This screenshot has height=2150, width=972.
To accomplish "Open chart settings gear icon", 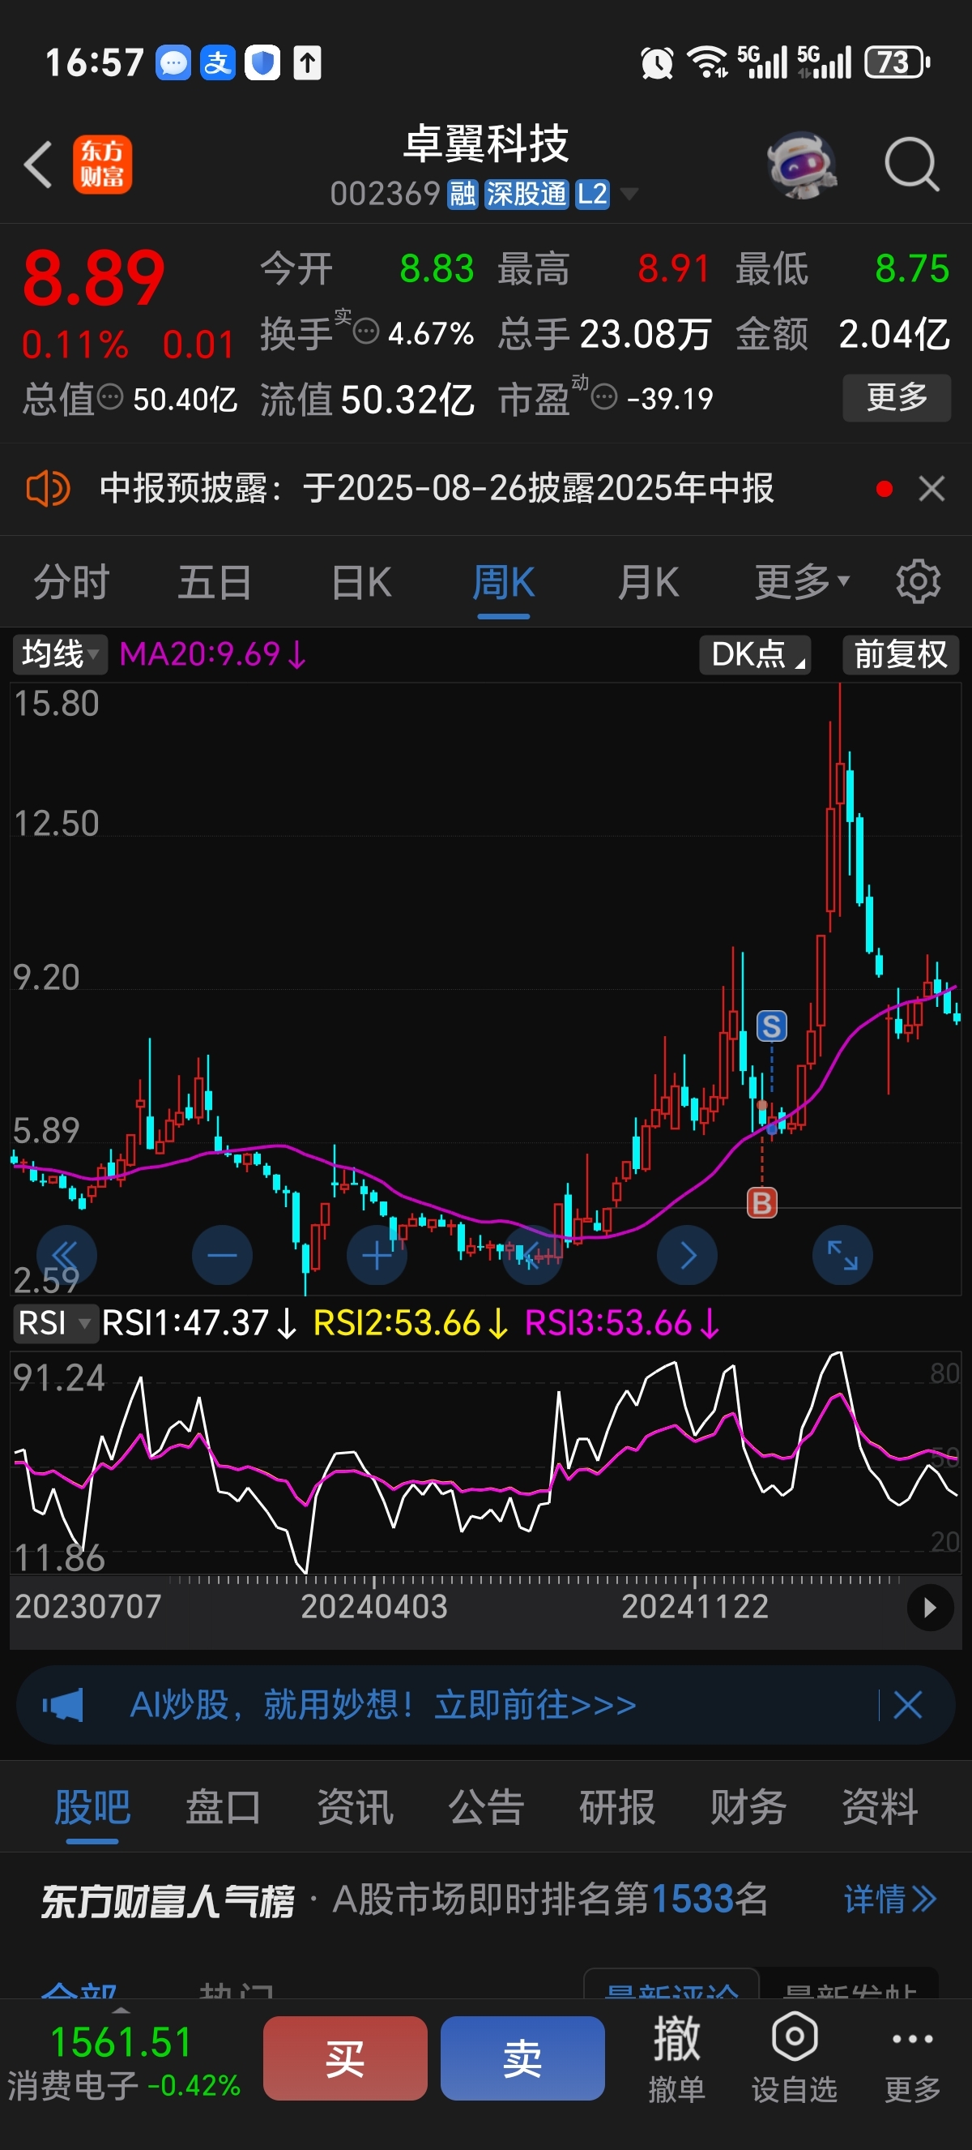I will pyautogui.click(x=918, y=582).
